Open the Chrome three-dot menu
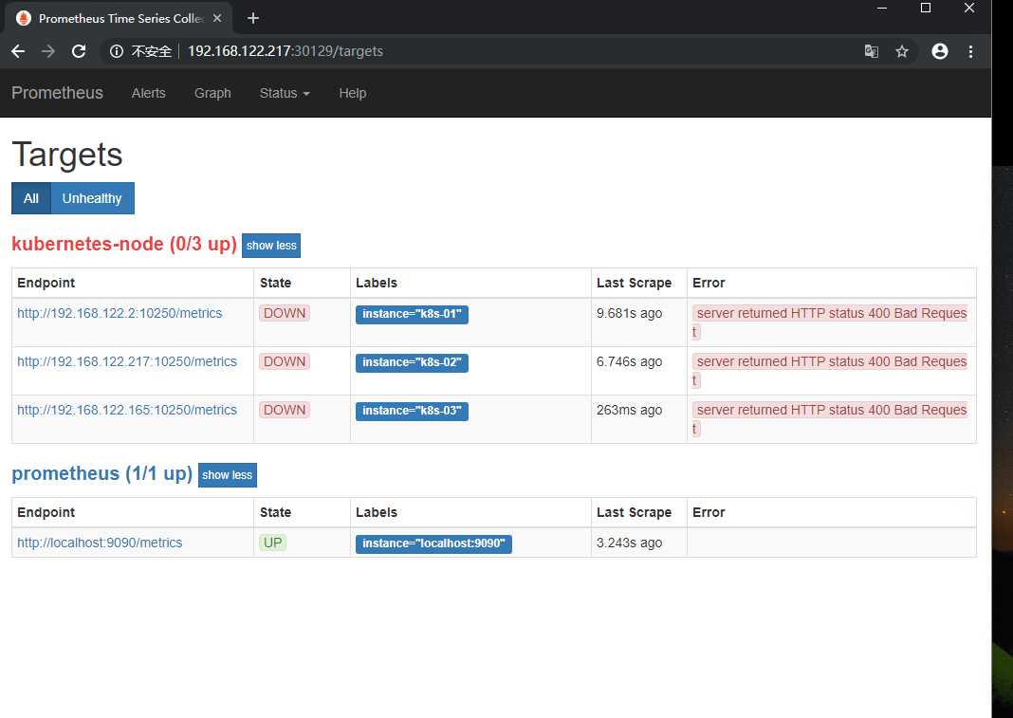 (x=970, y=51)
